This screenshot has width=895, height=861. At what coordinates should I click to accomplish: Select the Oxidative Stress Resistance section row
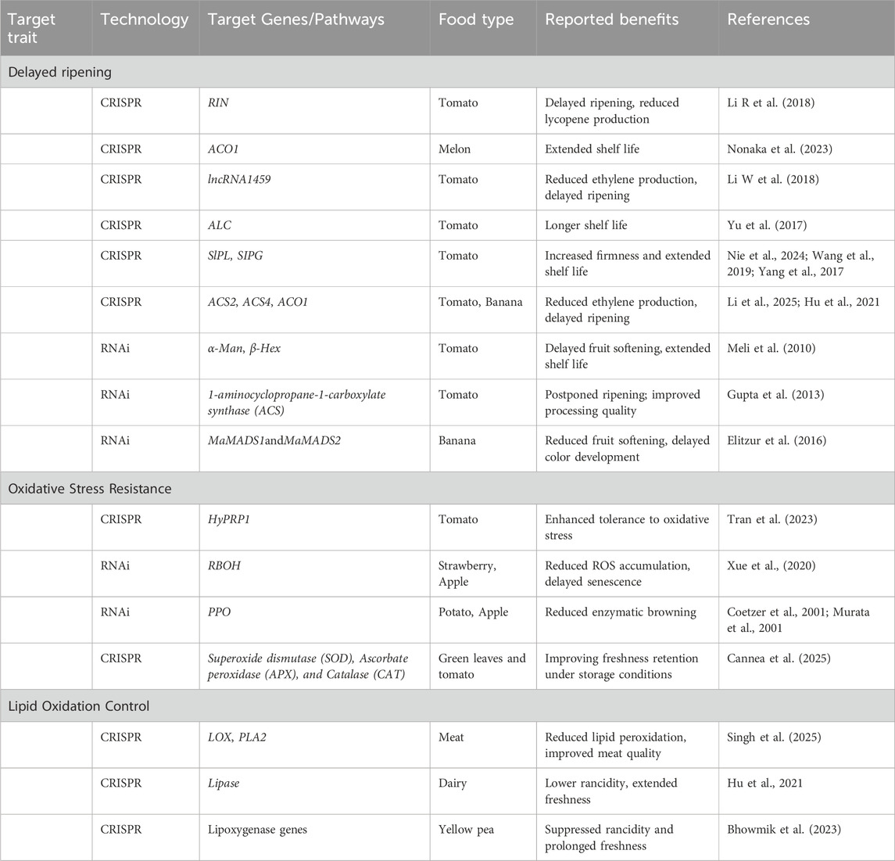coord(89,489)
